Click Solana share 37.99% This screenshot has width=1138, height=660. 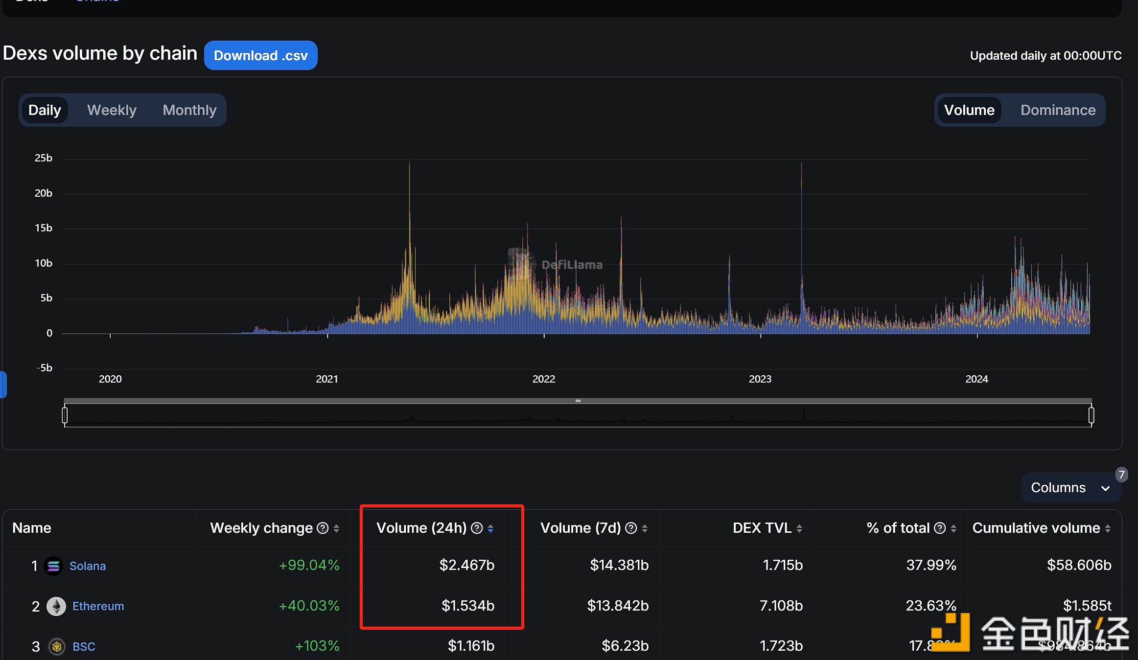click(931, 565)
